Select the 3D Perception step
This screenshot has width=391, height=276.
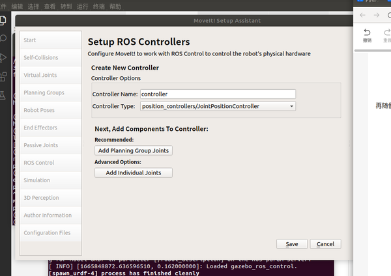(x=41, y=198)
